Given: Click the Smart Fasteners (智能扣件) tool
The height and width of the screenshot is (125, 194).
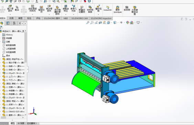Looking at the screenshot, I should pyautogui.click(x=41, y=9).
